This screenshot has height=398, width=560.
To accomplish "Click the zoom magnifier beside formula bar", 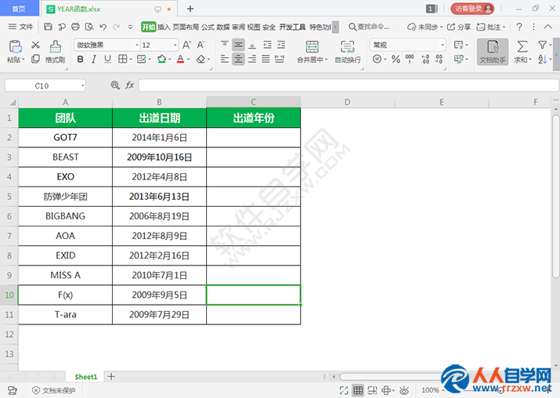I will 115,85.
